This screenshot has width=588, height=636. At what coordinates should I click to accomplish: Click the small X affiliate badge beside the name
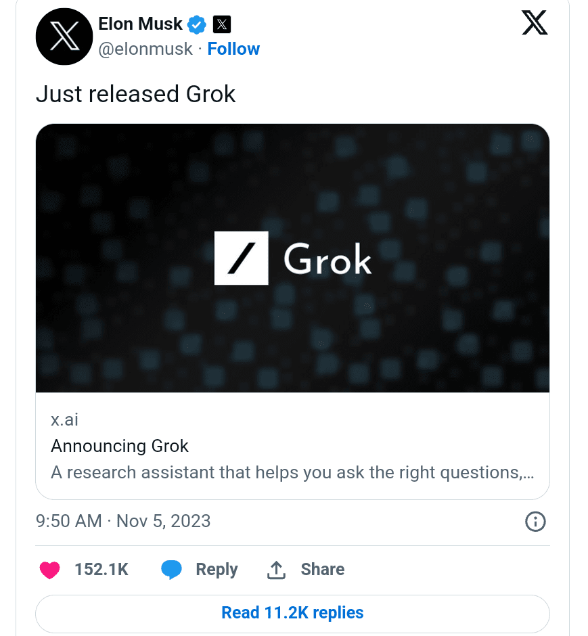click(222, 24)
